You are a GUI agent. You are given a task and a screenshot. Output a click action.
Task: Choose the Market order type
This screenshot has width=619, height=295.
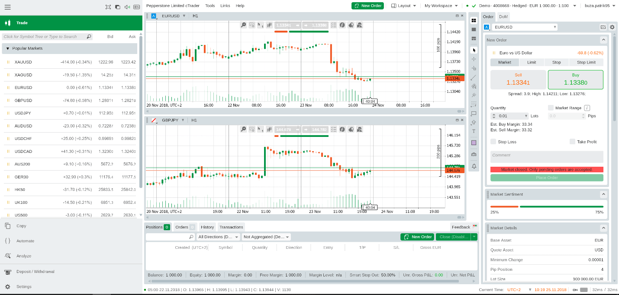pyautogui.click(x=505, y=62)
